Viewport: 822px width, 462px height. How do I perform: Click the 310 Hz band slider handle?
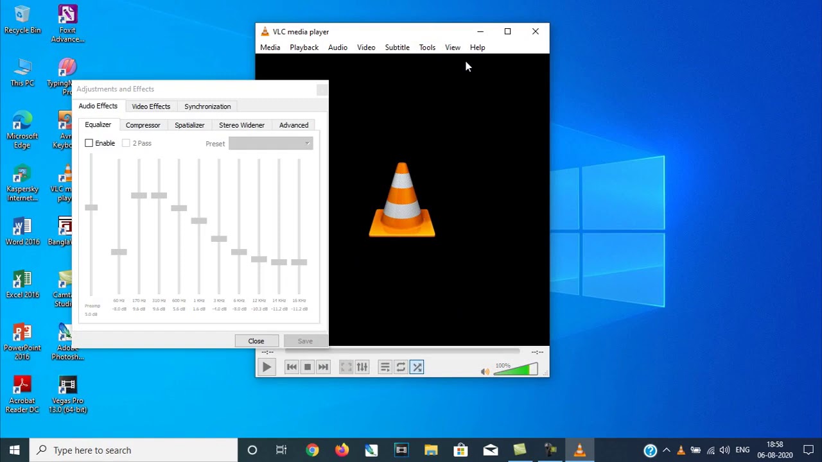click(159, 195)
